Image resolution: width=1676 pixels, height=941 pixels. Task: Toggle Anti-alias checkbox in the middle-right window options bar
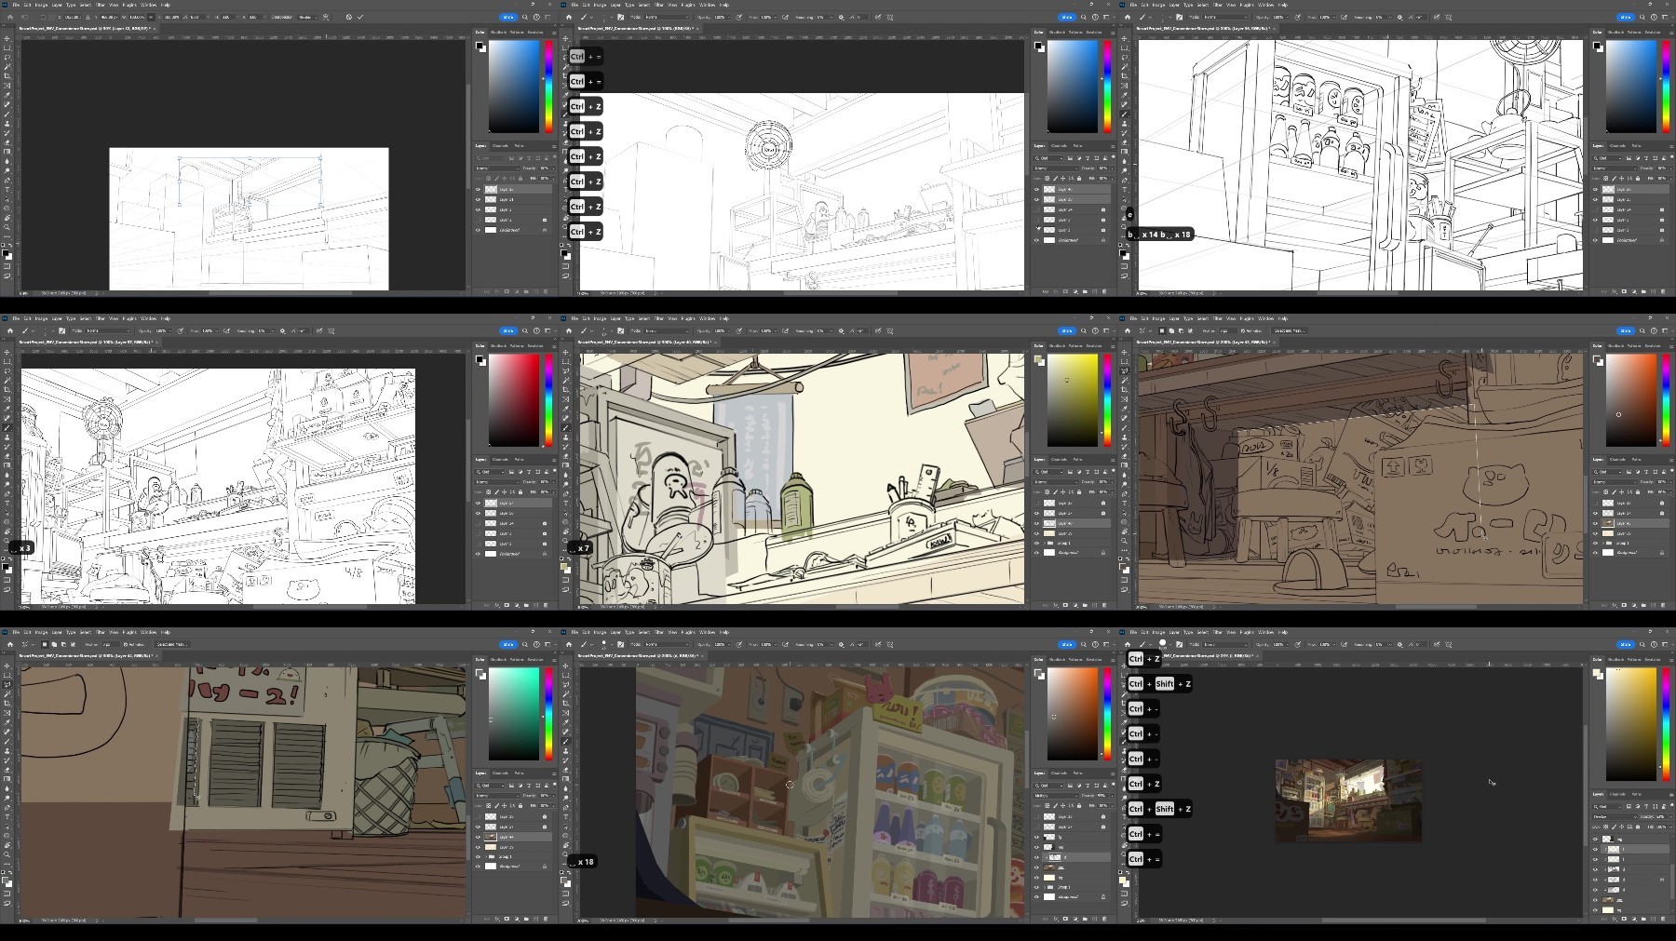pos(1243,330)
